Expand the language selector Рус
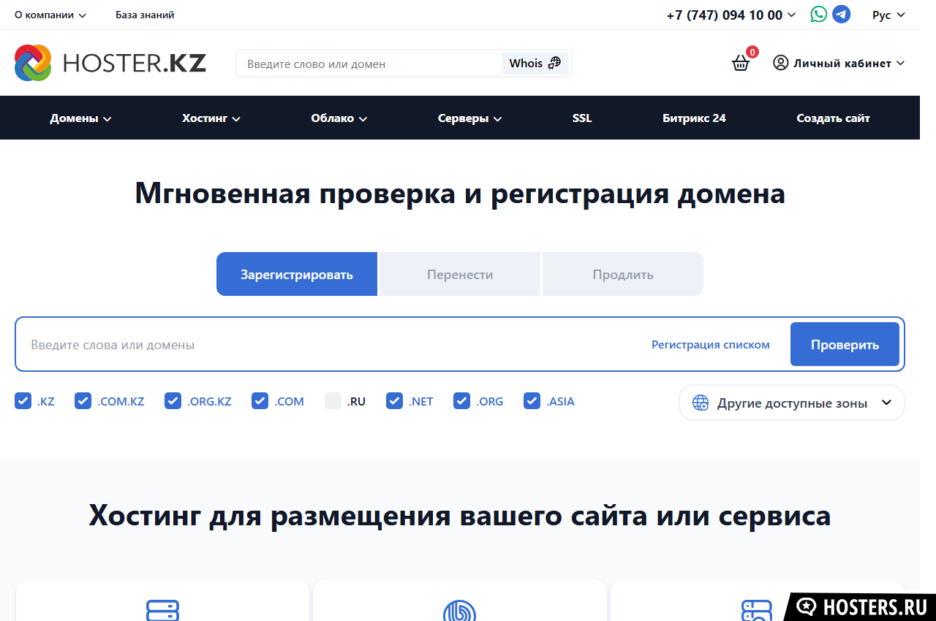The image size is (936, 621). [x=888, y=15]
